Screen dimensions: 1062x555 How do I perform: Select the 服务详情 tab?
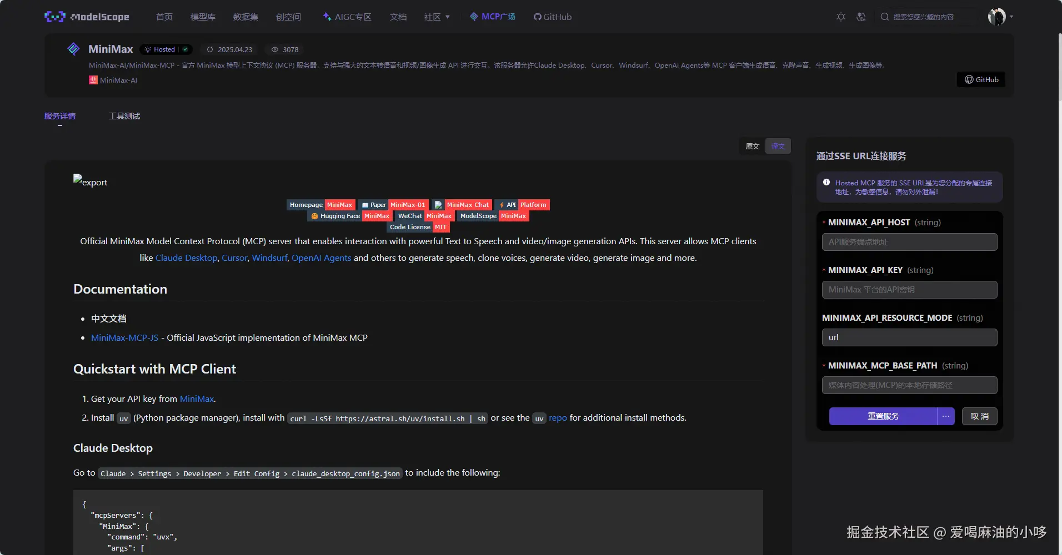click(60, 116)
